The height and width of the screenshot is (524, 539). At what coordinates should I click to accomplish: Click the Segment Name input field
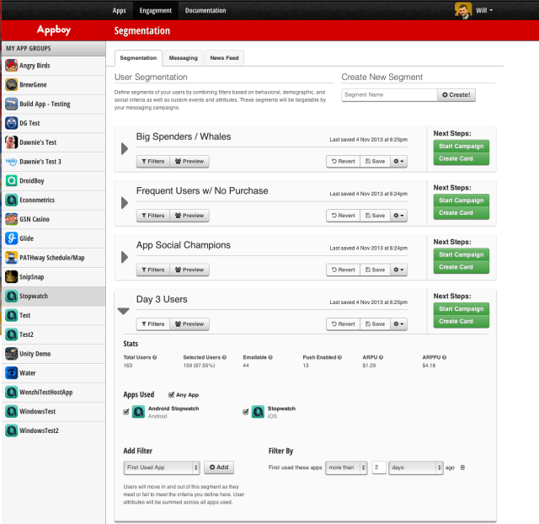389,95
